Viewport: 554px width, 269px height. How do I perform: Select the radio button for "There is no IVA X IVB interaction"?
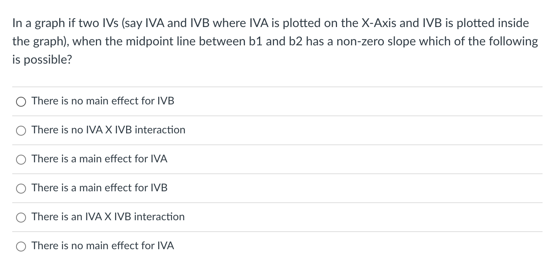(21, 131)
